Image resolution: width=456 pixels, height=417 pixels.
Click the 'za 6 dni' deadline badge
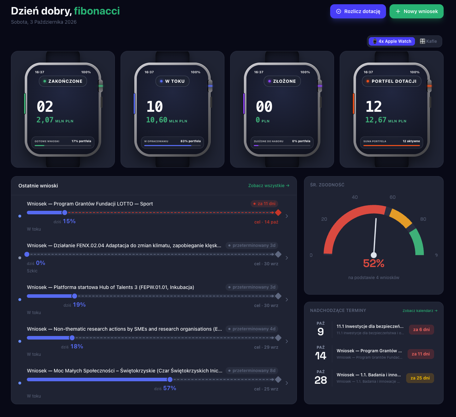pos(421,330)
